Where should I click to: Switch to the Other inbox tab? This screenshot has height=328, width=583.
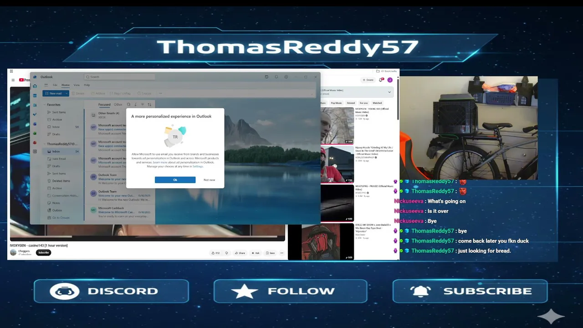coord(118,104)
